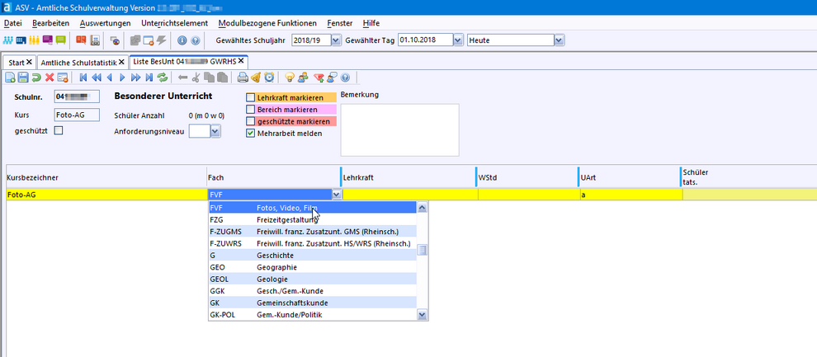Enable the 'Lehrkraft markieren' checkbox
Screen dimensions: 817x357
pyautogui.click(x=251, y=98)
